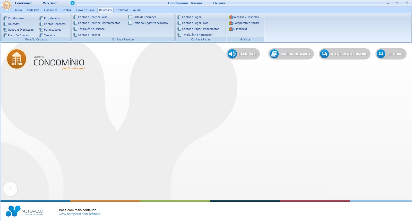Switch to the Utilitários tab
Screen dimensions: 412x221
coord(122,10)
